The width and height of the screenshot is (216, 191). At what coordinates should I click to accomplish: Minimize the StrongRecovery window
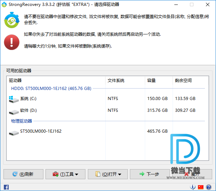tap(176, 5)
